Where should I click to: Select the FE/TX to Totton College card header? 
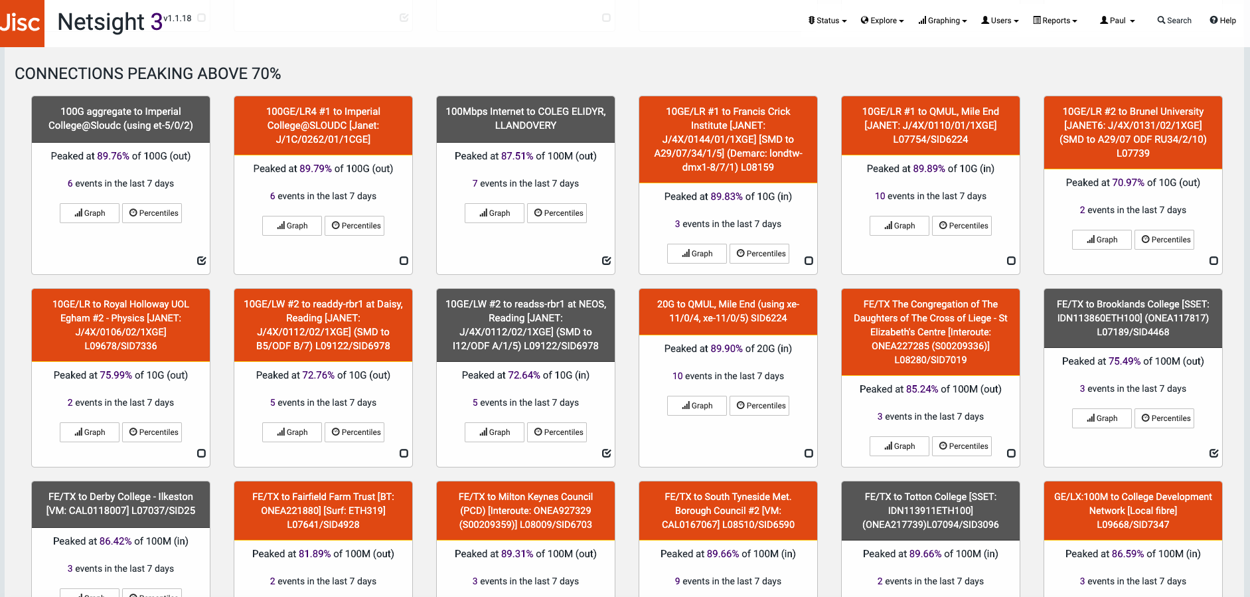[x=931, y=511]
